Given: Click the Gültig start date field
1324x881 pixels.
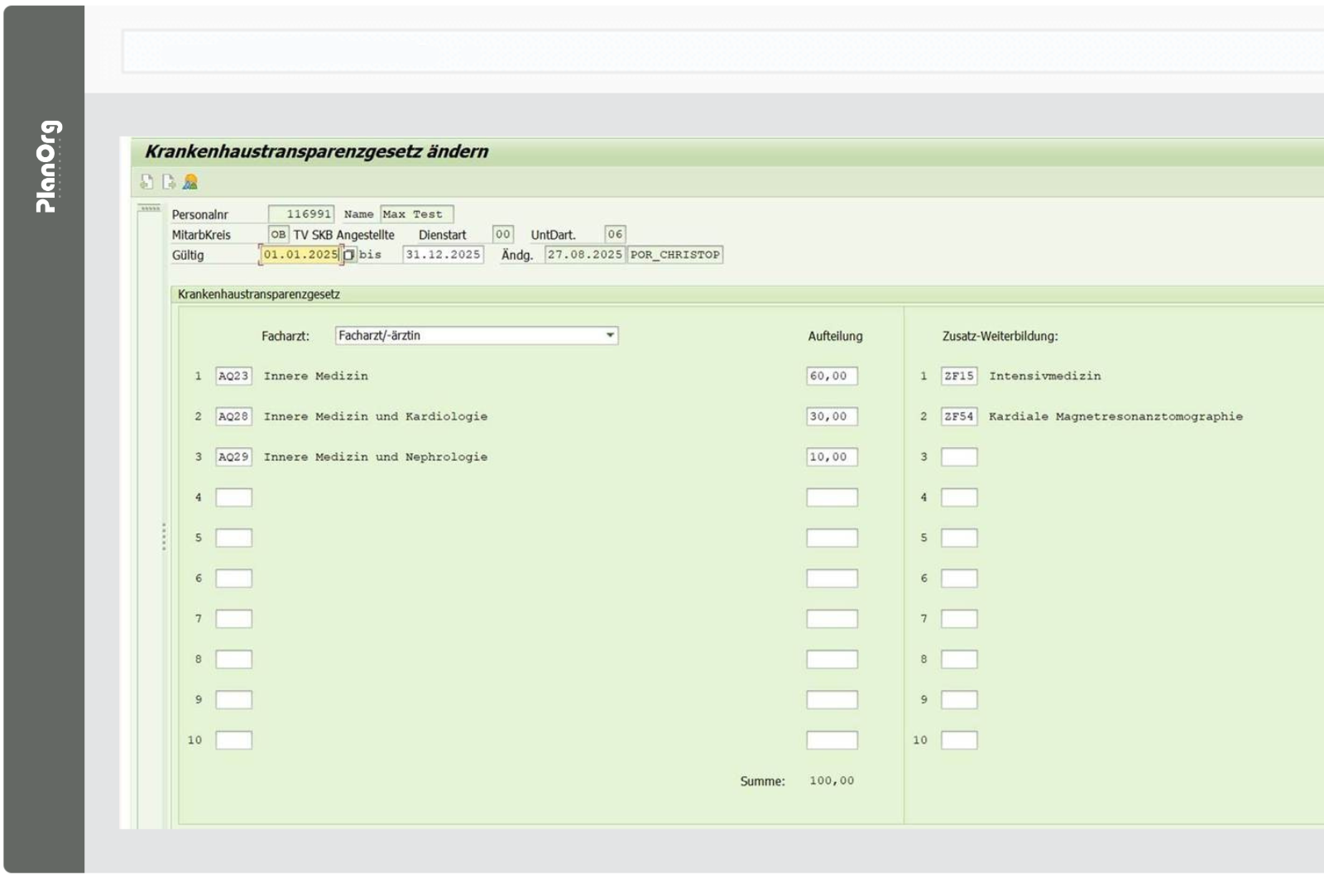Looking at the screenshot, I should coord(300,255).
